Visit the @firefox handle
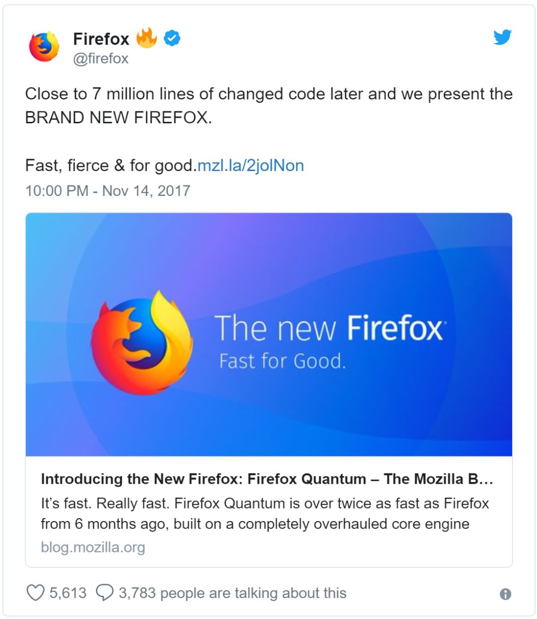Image resolution: width=537 pixels, height=619 pixels. [x=100, y=59]
